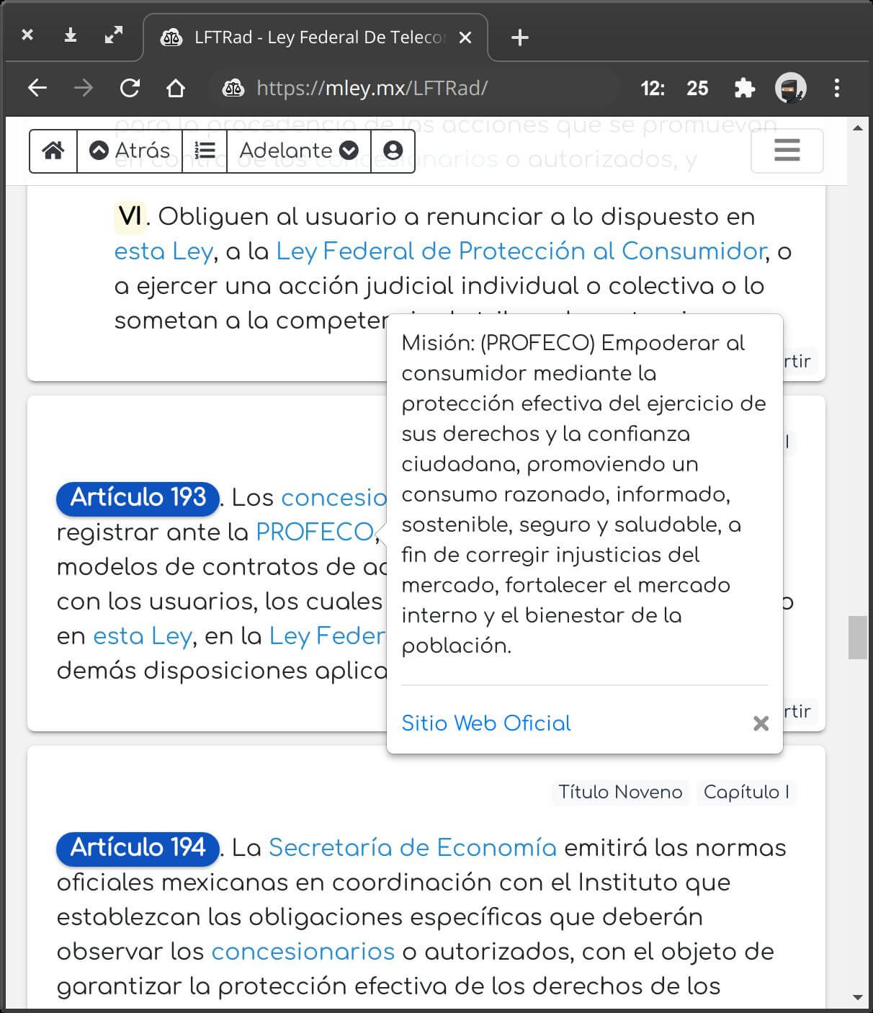The image size is (873, 1013).
Task: Open the table of contents list icon
Action: (205, 151)
